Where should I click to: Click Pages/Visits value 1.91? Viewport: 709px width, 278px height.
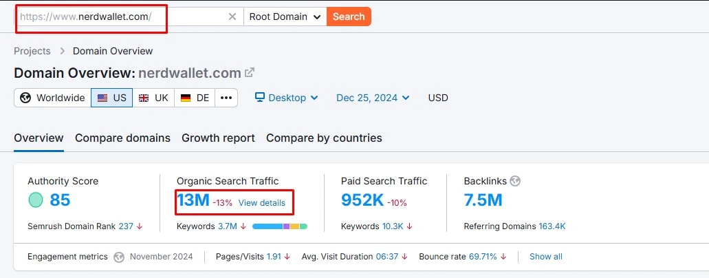click(274, 257)
